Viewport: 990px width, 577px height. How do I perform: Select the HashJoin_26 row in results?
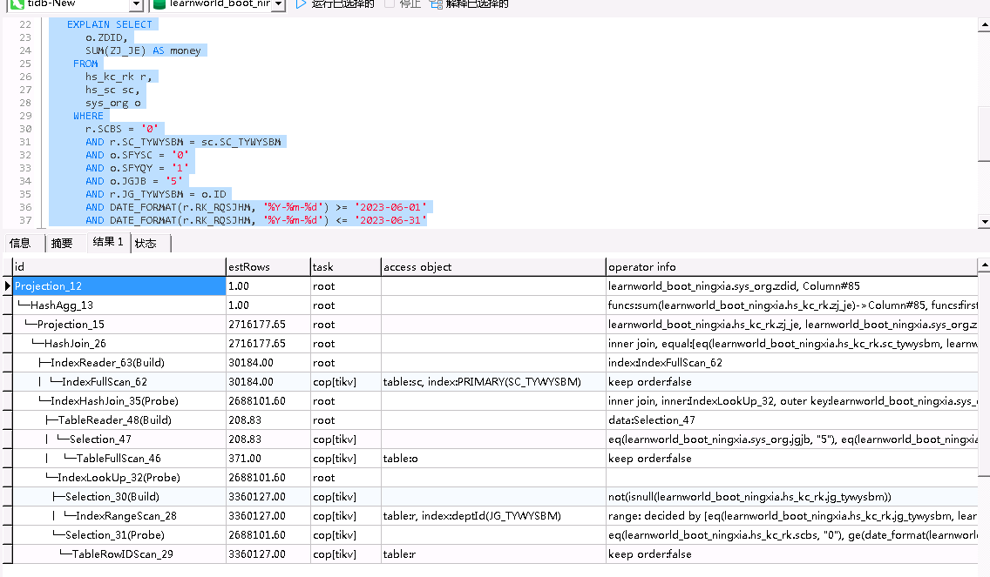click(x=75, y=344)
